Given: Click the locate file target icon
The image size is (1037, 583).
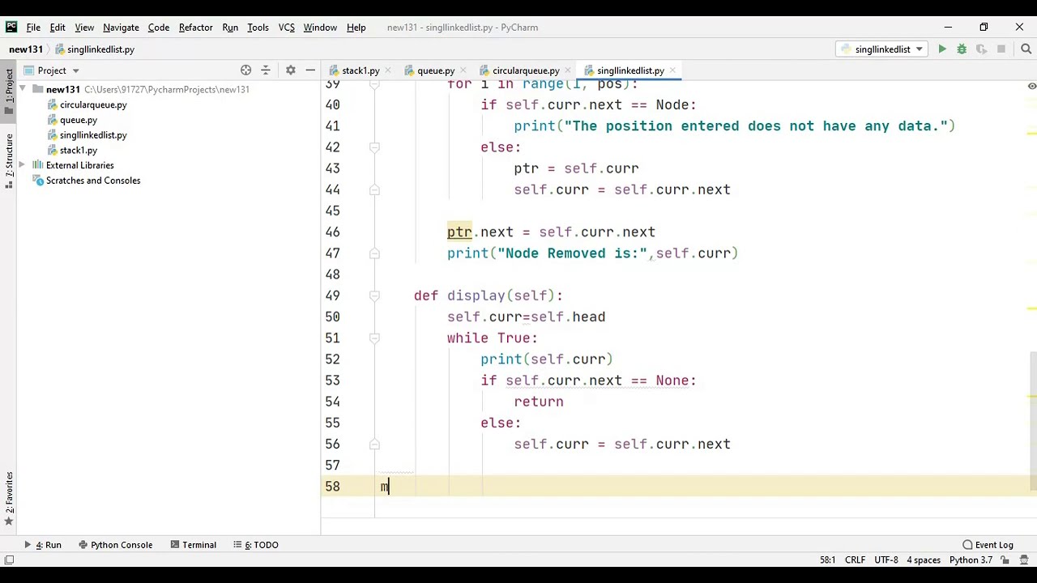Looking at the screenshot, I should (x=245, y=70).
